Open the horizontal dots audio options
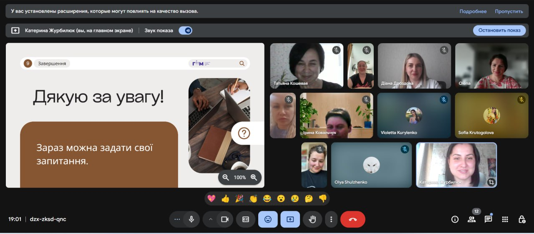Screen dimensions: 534x234 point(177,219)
